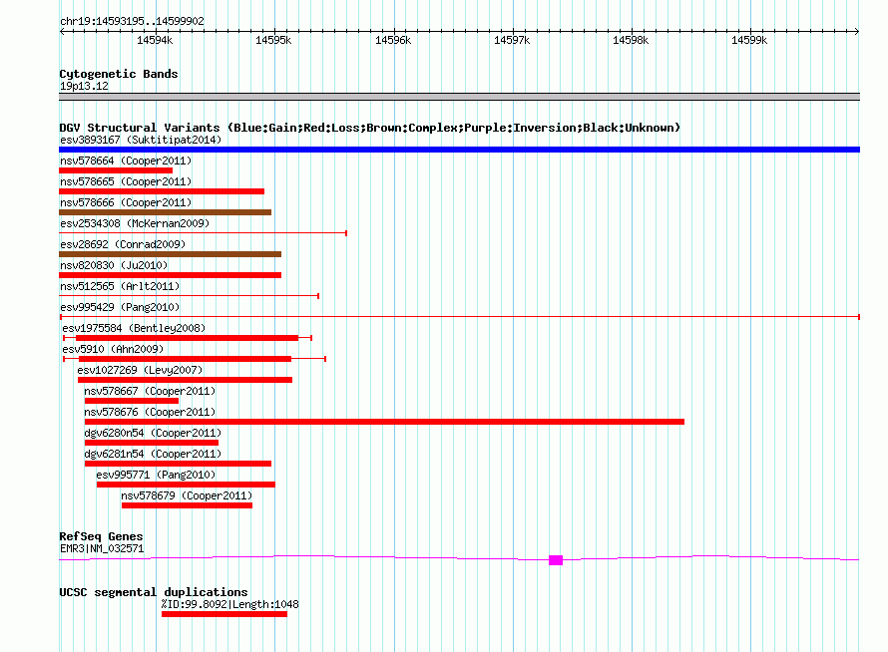This screenshot has width=888, height=652.
Task: Click the 14599k ruler tick label
Action: click(x=749, y=40)
